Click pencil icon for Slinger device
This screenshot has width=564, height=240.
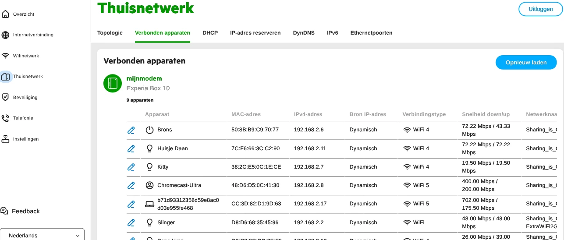pos(131,222)
